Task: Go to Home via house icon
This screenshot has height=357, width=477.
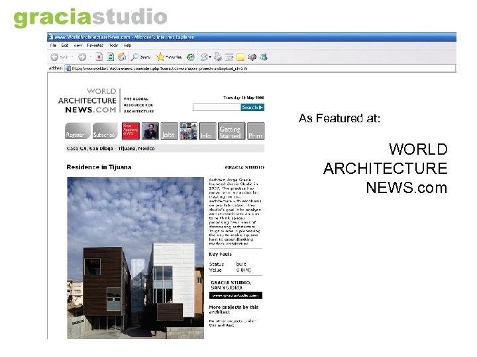Action: 122,57
